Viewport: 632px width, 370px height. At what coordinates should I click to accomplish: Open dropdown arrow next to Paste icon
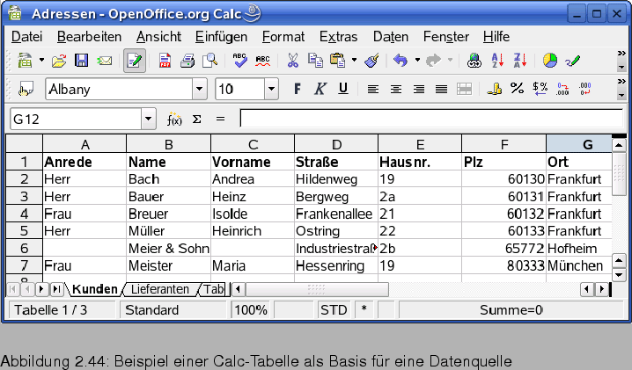tap(354, 61)
